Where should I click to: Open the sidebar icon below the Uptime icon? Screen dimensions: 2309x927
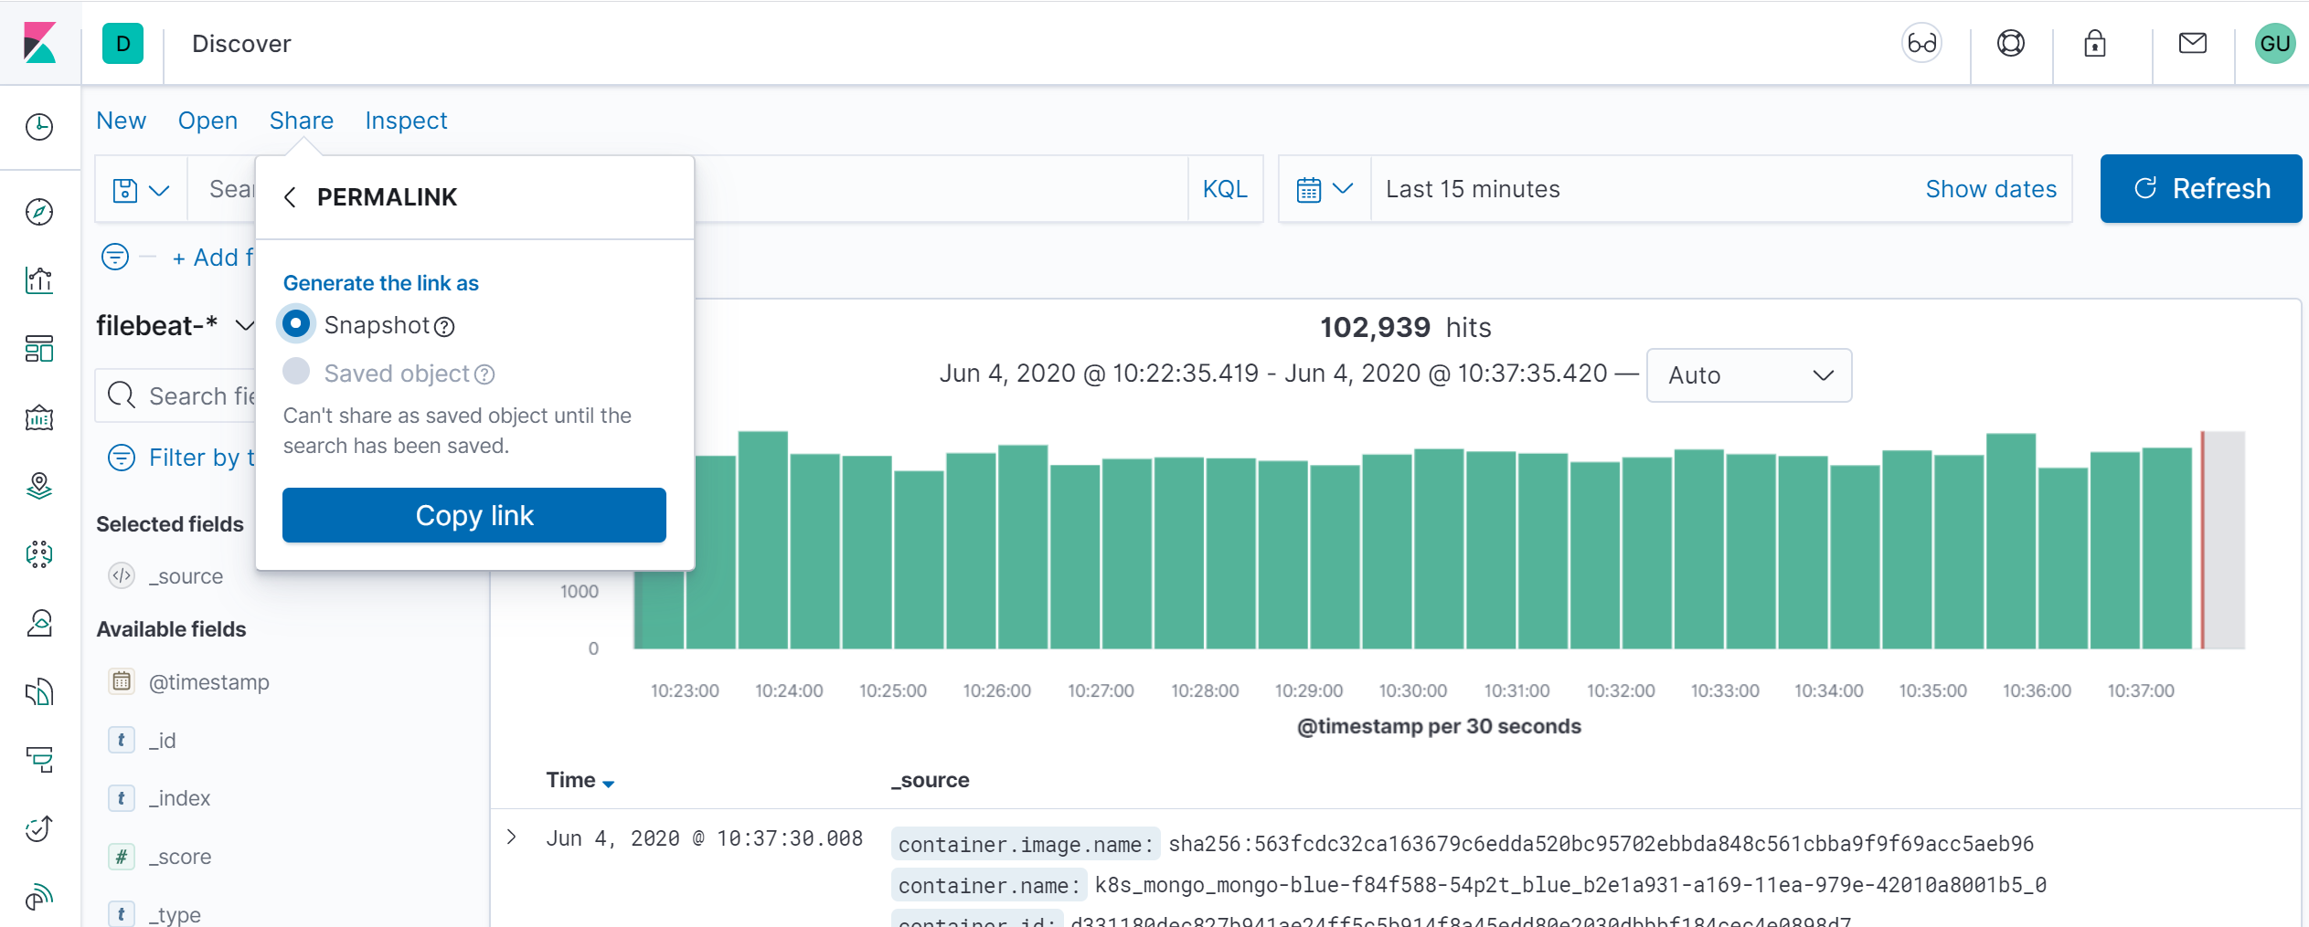(x=39, y=897)
